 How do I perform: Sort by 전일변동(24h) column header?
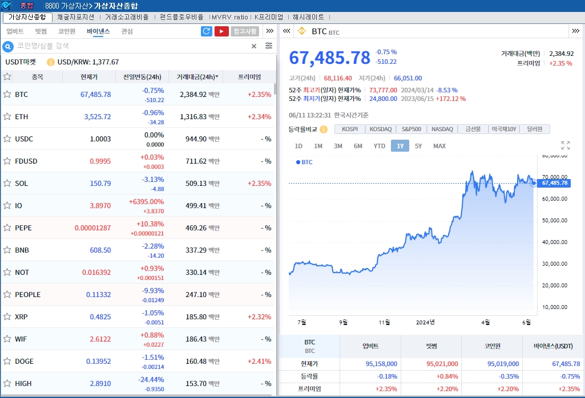142,77
